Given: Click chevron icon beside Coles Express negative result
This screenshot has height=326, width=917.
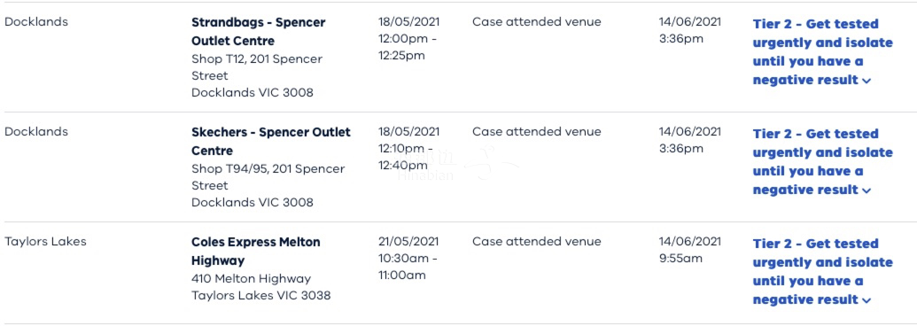Looking at the screenshot, I should click(866, 301).
